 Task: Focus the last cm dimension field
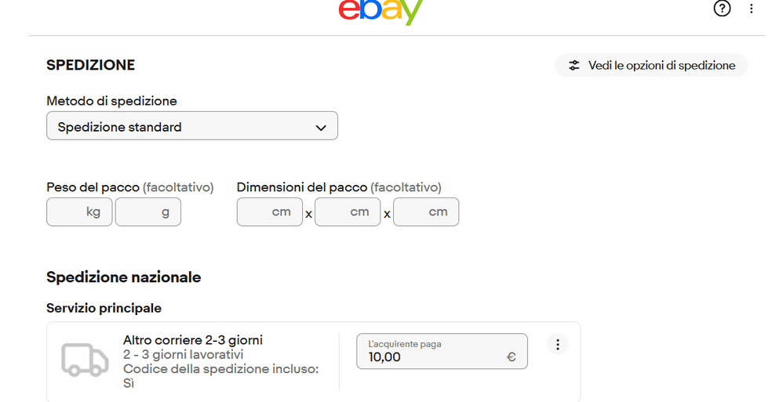426,212
